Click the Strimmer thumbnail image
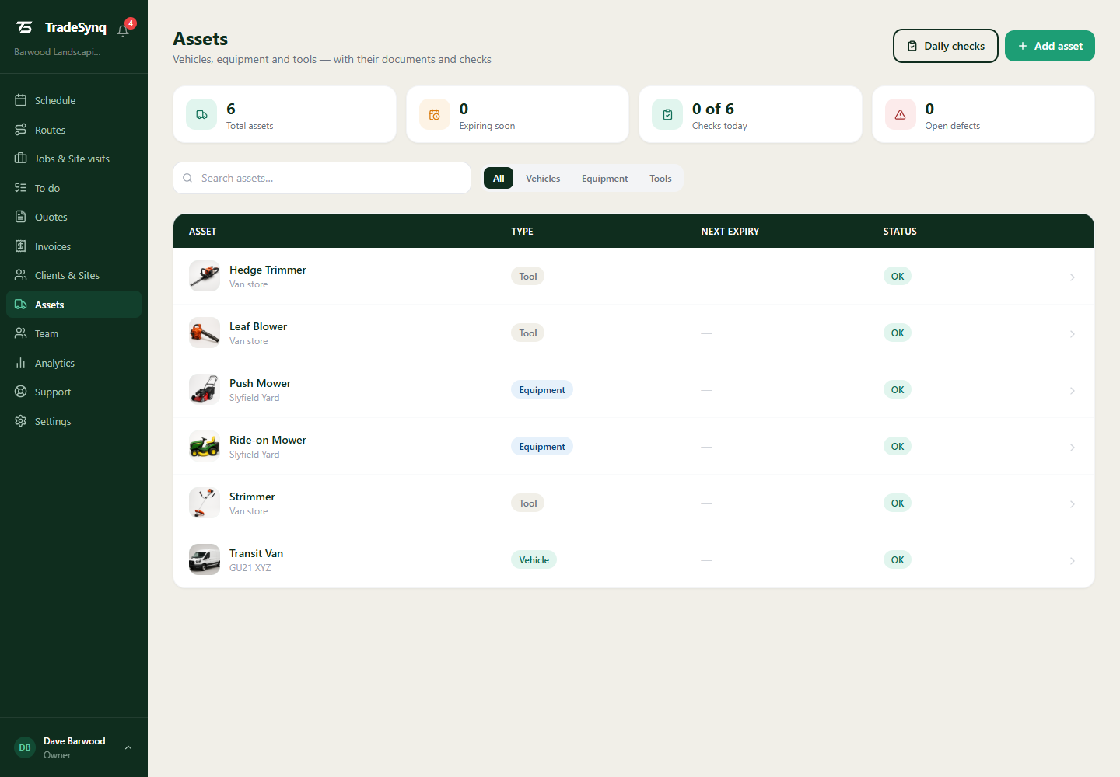This screenshot has width=1120, height=777. 205,503
